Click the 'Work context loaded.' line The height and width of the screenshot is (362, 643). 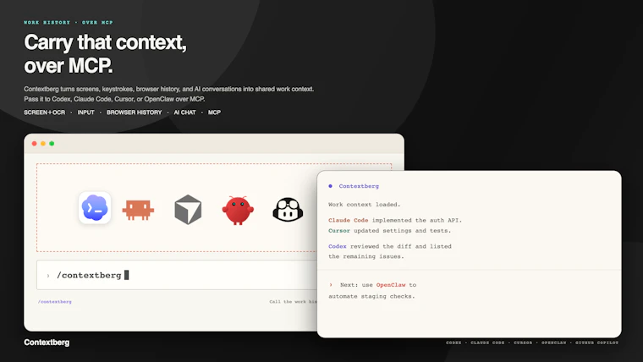[x=364, y=204]
